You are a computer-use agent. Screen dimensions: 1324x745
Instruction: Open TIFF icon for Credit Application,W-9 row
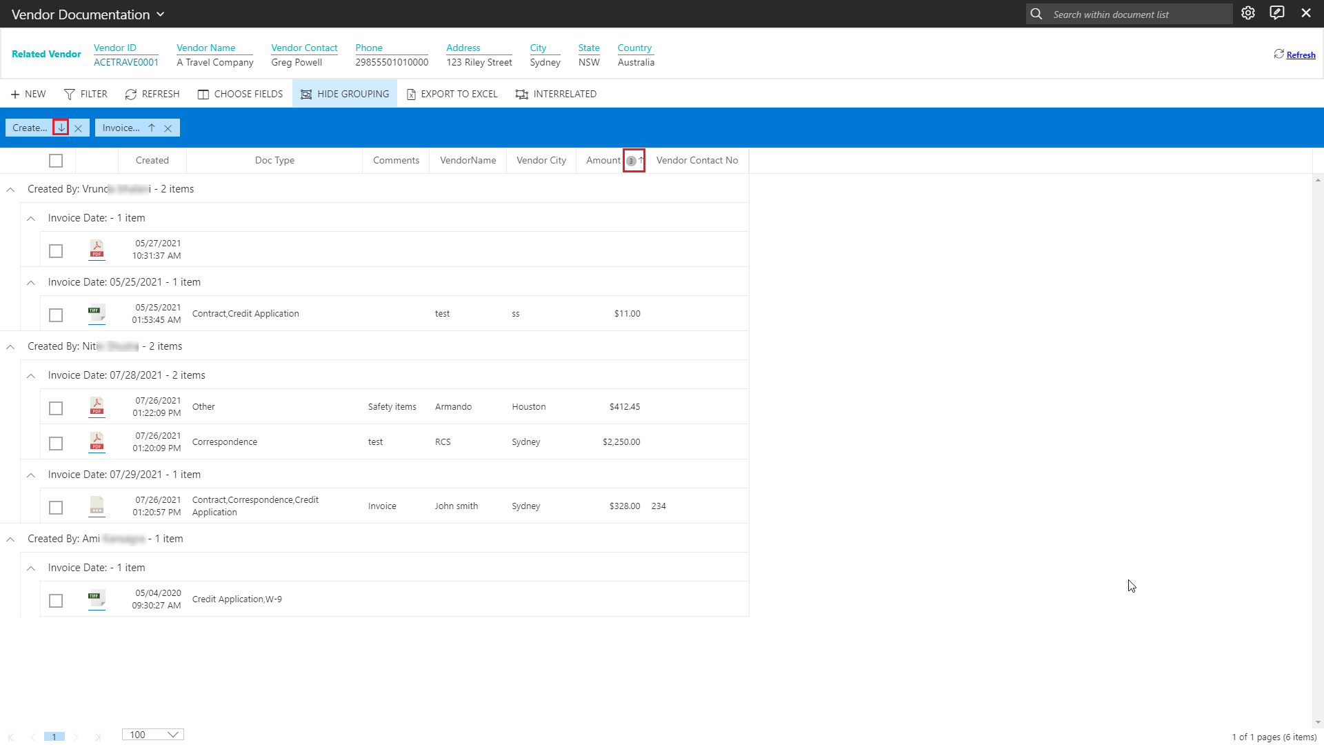pos(97,599)
